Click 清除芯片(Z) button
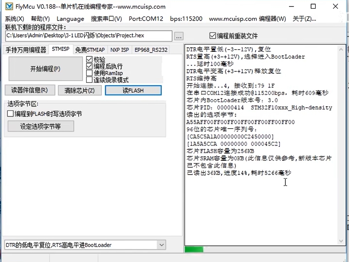The height and width of the screenshot is (262, 349). (80, 90)
